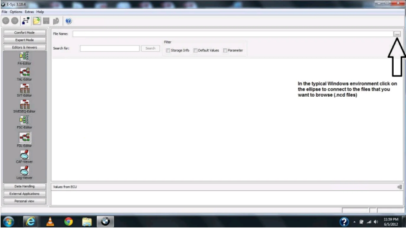The image size is (406, 228).
Task: Click the BMW E-Sys taskbar icon
Action: tap(105, 222)
